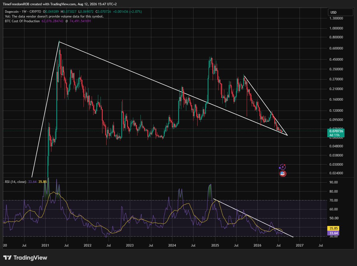Screen dimensions: 357x266
Task: Click the 0.450000 price axis label
Action: point(336,59)
